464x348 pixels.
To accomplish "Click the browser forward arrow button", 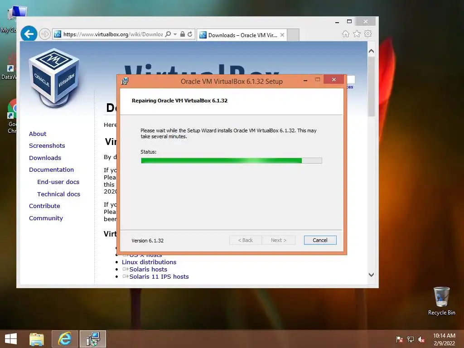I will (45, 34).
